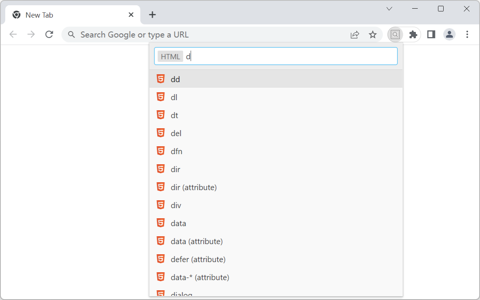Click the magnifier icon inside the address bar

click(71, 34)
